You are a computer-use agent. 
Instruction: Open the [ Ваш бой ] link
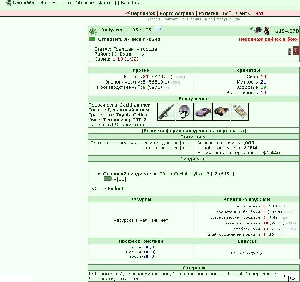click(131, 3)
